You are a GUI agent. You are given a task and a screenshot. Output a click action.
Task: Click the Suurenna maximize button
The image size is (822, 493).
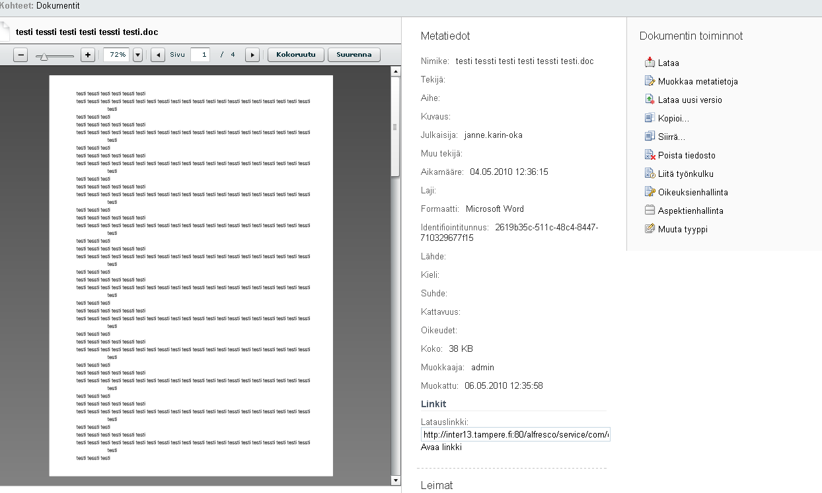[x=354, y=55]
